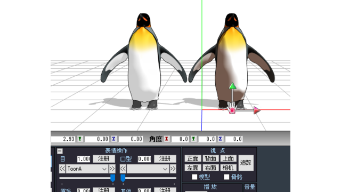
Task: Go to previous mouth morph with << button
Action: click(123, 169)
